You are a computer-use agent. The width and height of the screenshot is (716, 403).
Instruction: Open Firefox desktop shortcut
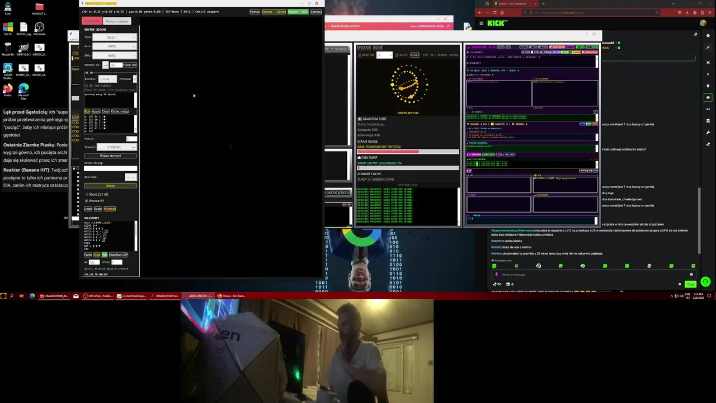pos(8,91)
